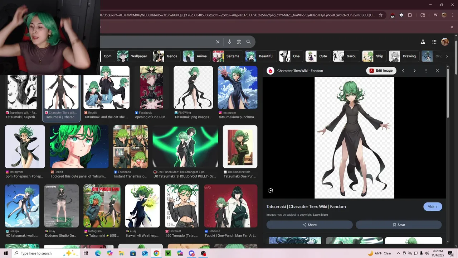Submit search with the magnifier icon
Screen dimensions: 458x258
pos(248,42)
